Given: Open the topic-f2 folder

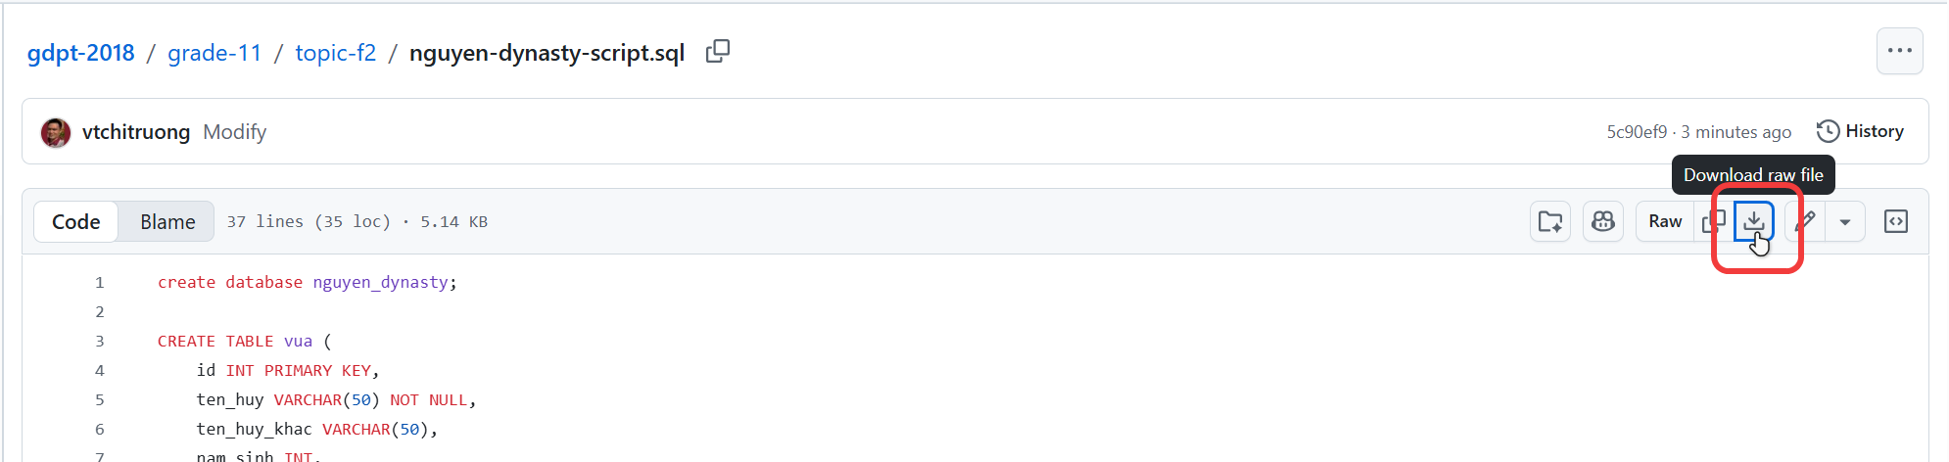Looking at the screenshot, I should click(335, 53).
